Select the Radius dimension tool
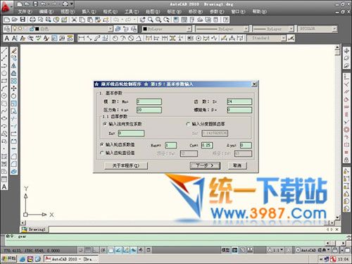The width and height of the screenshot is (352, 264). tap(115, 38)
